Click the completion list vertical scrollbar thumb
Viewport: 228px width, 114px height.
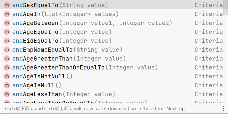226,8
